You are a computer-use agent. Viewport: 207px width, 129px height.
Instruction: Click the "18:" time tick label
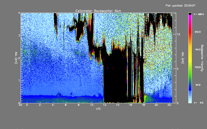tap(144, 105)
